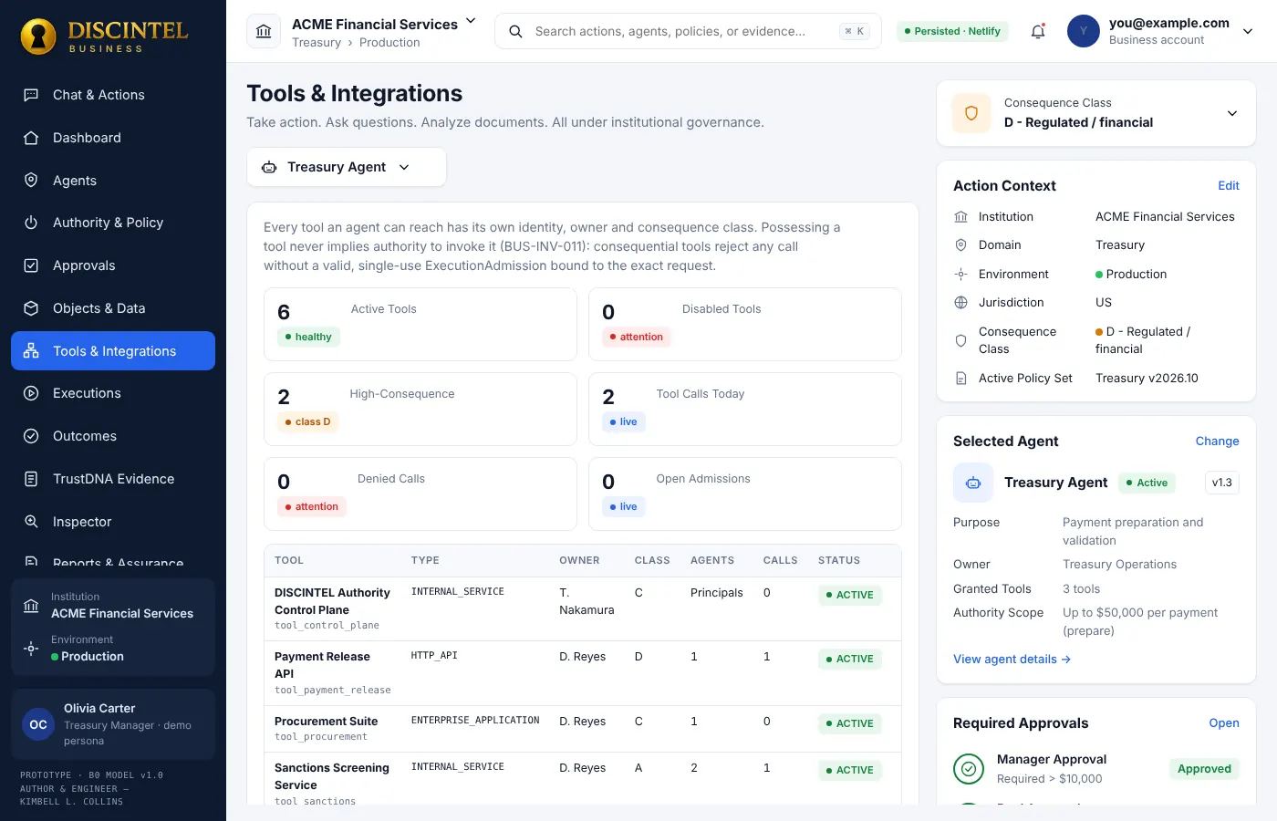
Task: Open the Treasury Agent dropdown
Action: pos(347,167)
